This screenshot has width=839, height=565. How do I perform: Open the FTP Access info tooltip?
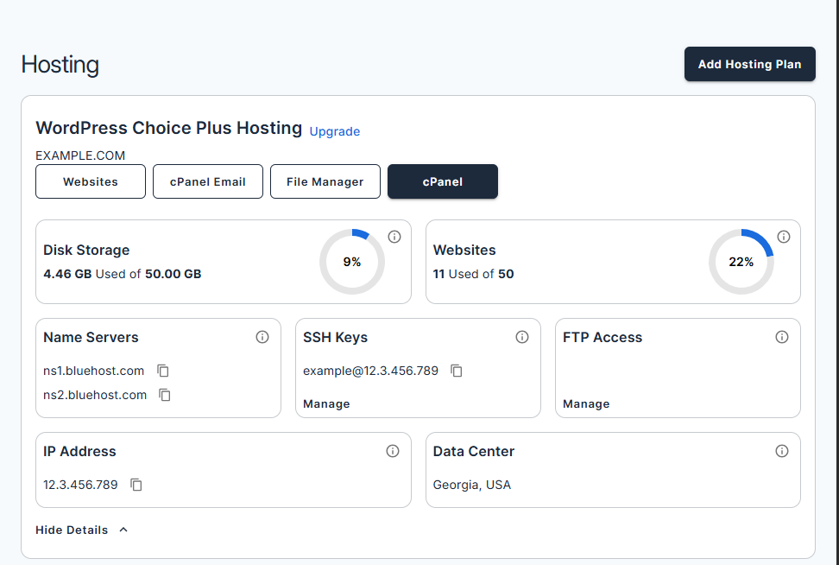click(782, 337)
